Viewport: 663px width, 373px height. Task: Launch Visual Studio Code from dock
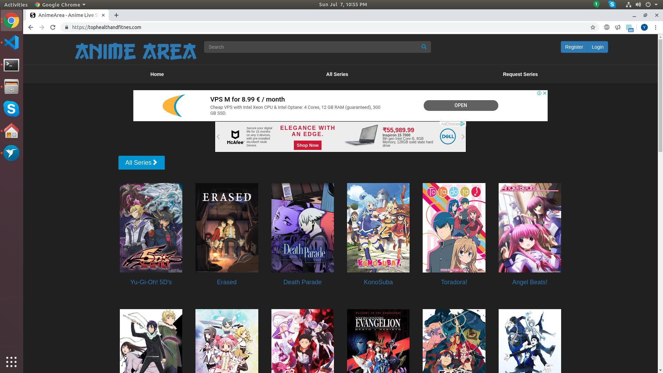[11, 42]
